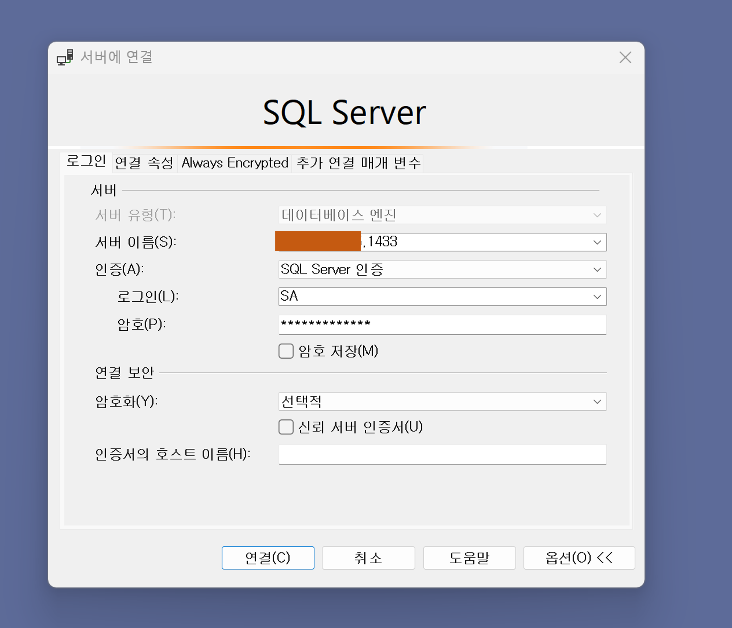Enable the 암호 저장 checkbox
Image resolution: width=732 pixels, height=628 pixels.
coord(286,351)
